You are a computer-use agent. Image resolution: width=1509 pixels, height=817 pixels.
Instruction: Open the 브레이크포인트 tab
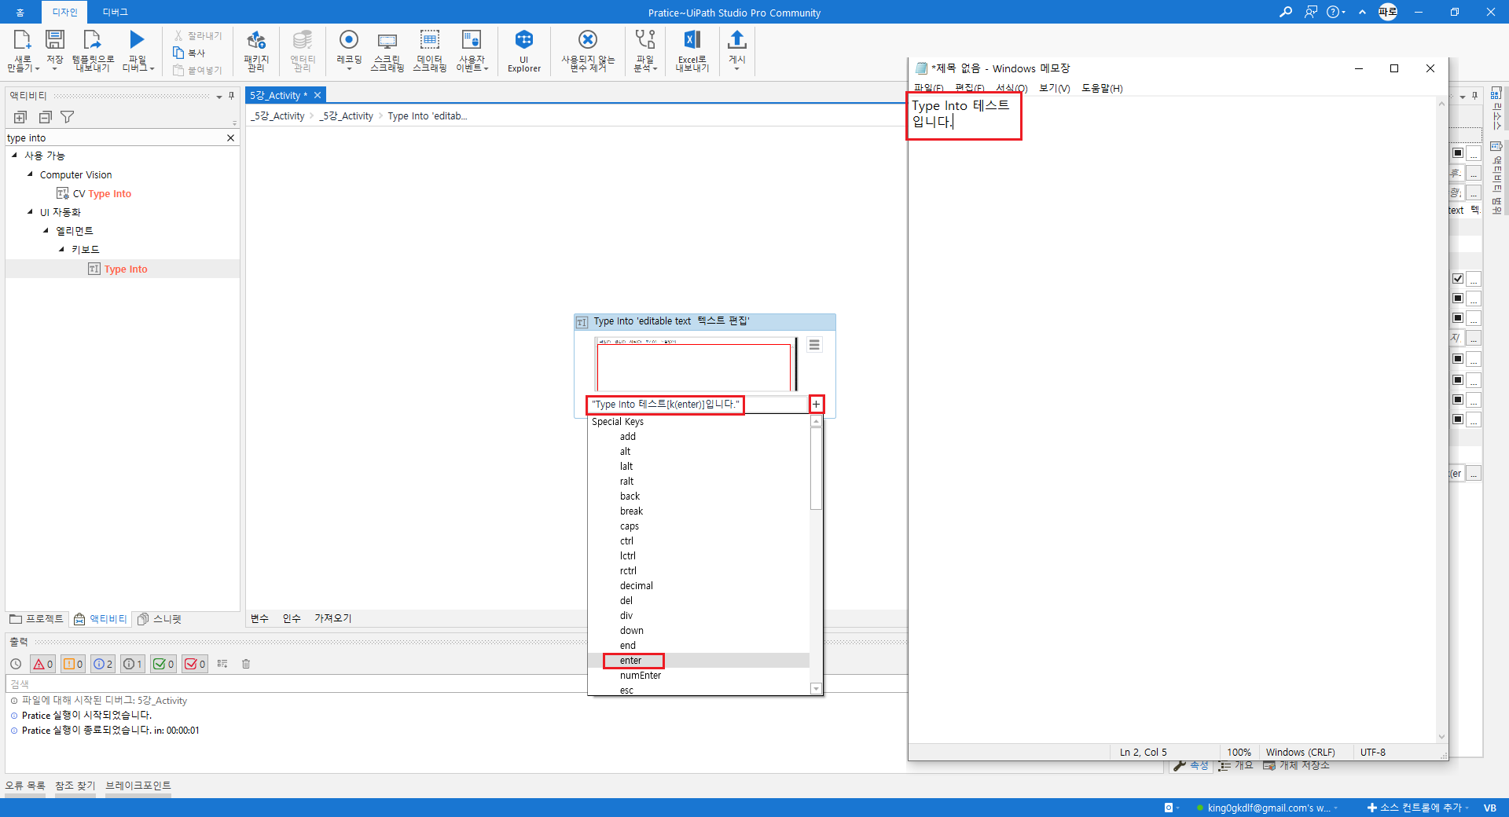click(138, 786)
